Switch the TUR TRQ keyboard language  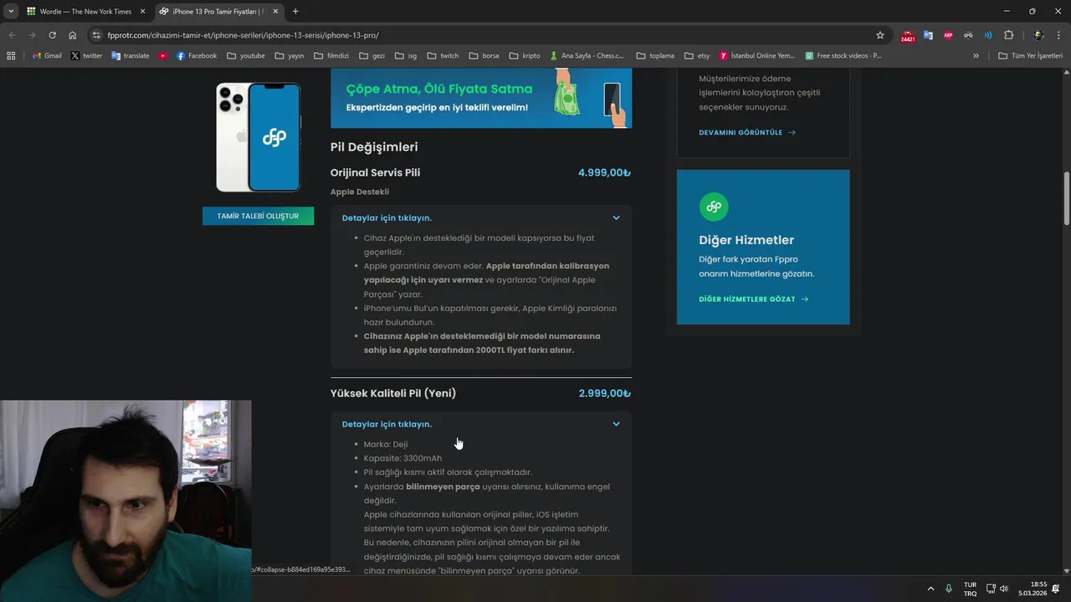[x=970, y=589]
